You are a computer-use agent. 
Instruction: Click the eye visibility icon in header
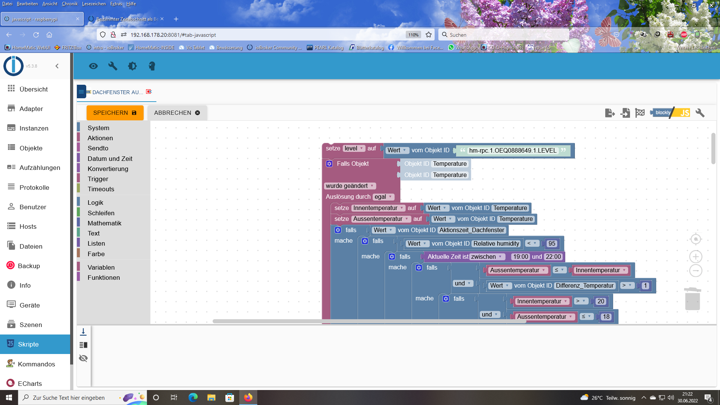[93, 66]
